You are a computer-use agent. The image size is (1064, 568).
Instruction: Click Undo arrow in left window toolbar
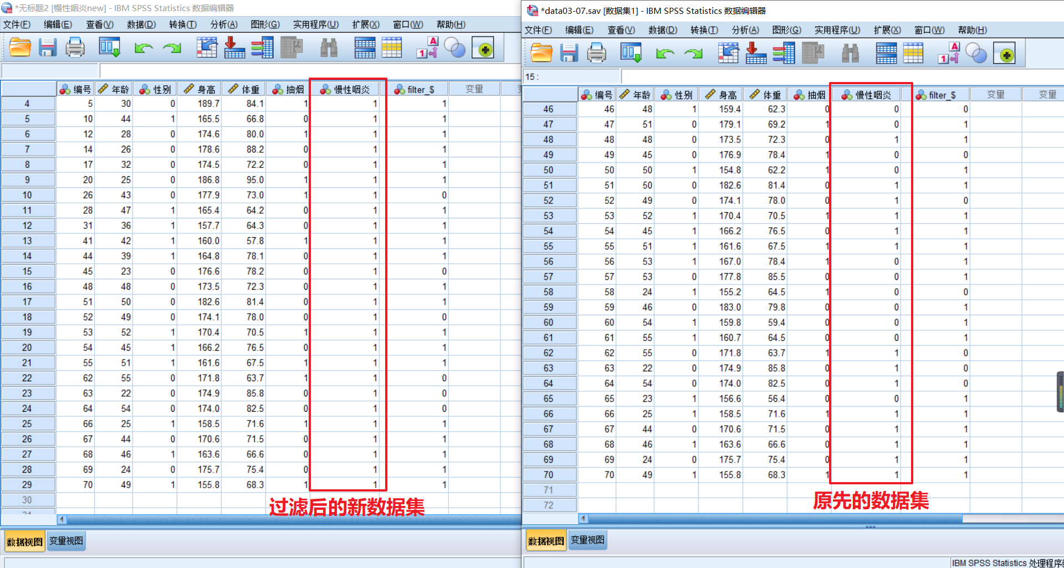(144, 48)
